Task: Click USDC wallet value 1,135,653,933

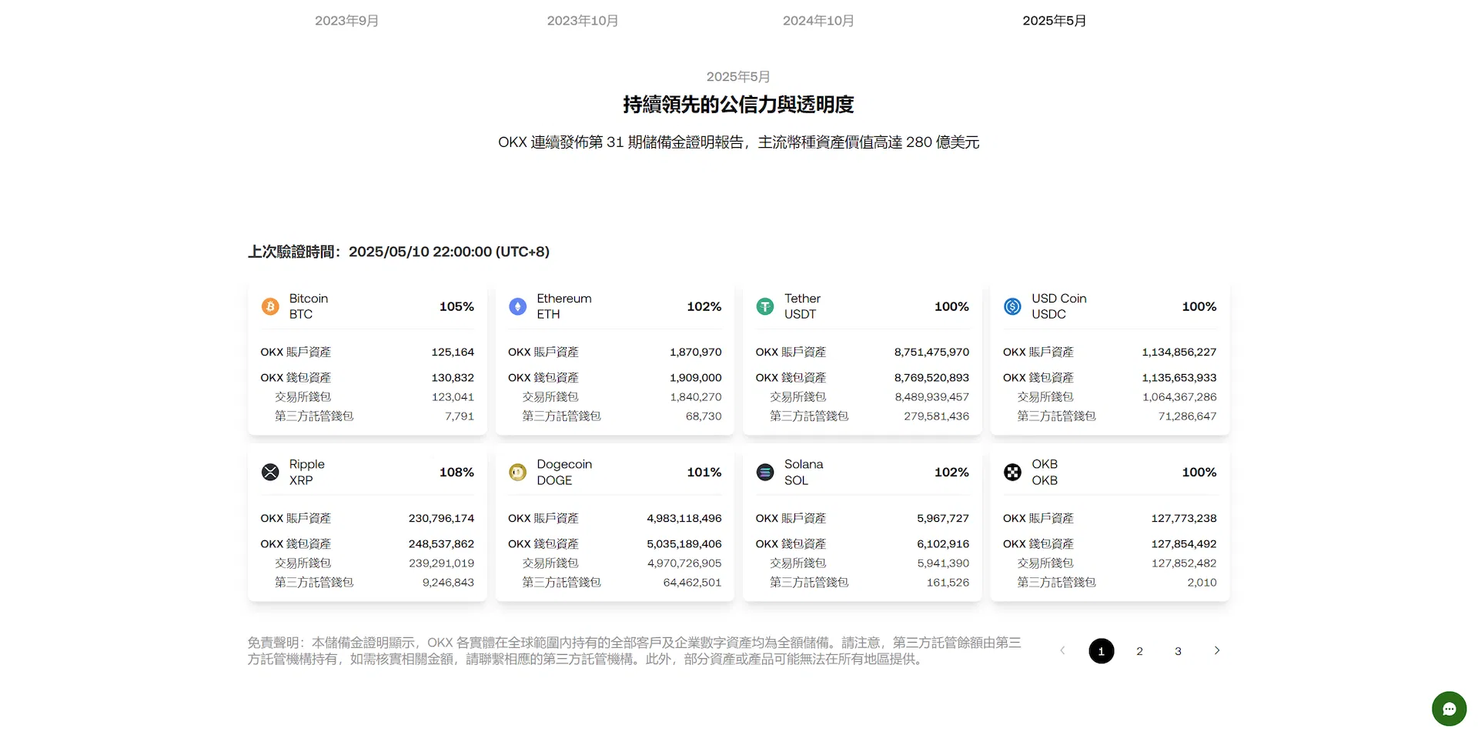Action: (1179, 377)
